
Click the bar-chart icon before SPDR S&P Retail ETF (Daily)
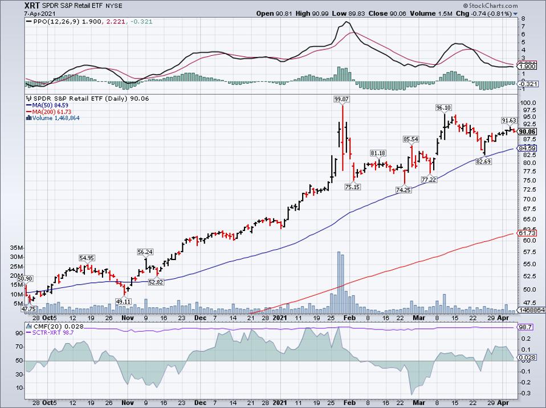29,98
